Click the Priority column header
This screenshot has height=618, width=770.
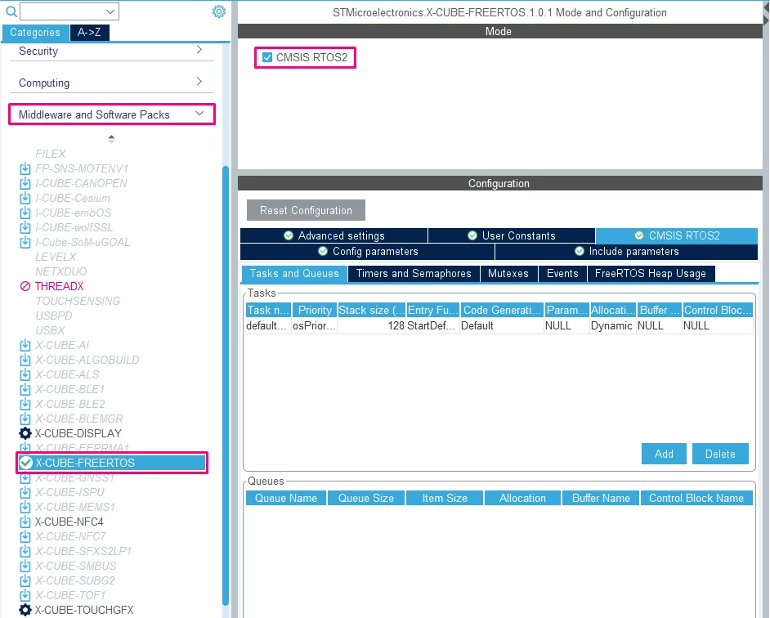coord(314,310)
